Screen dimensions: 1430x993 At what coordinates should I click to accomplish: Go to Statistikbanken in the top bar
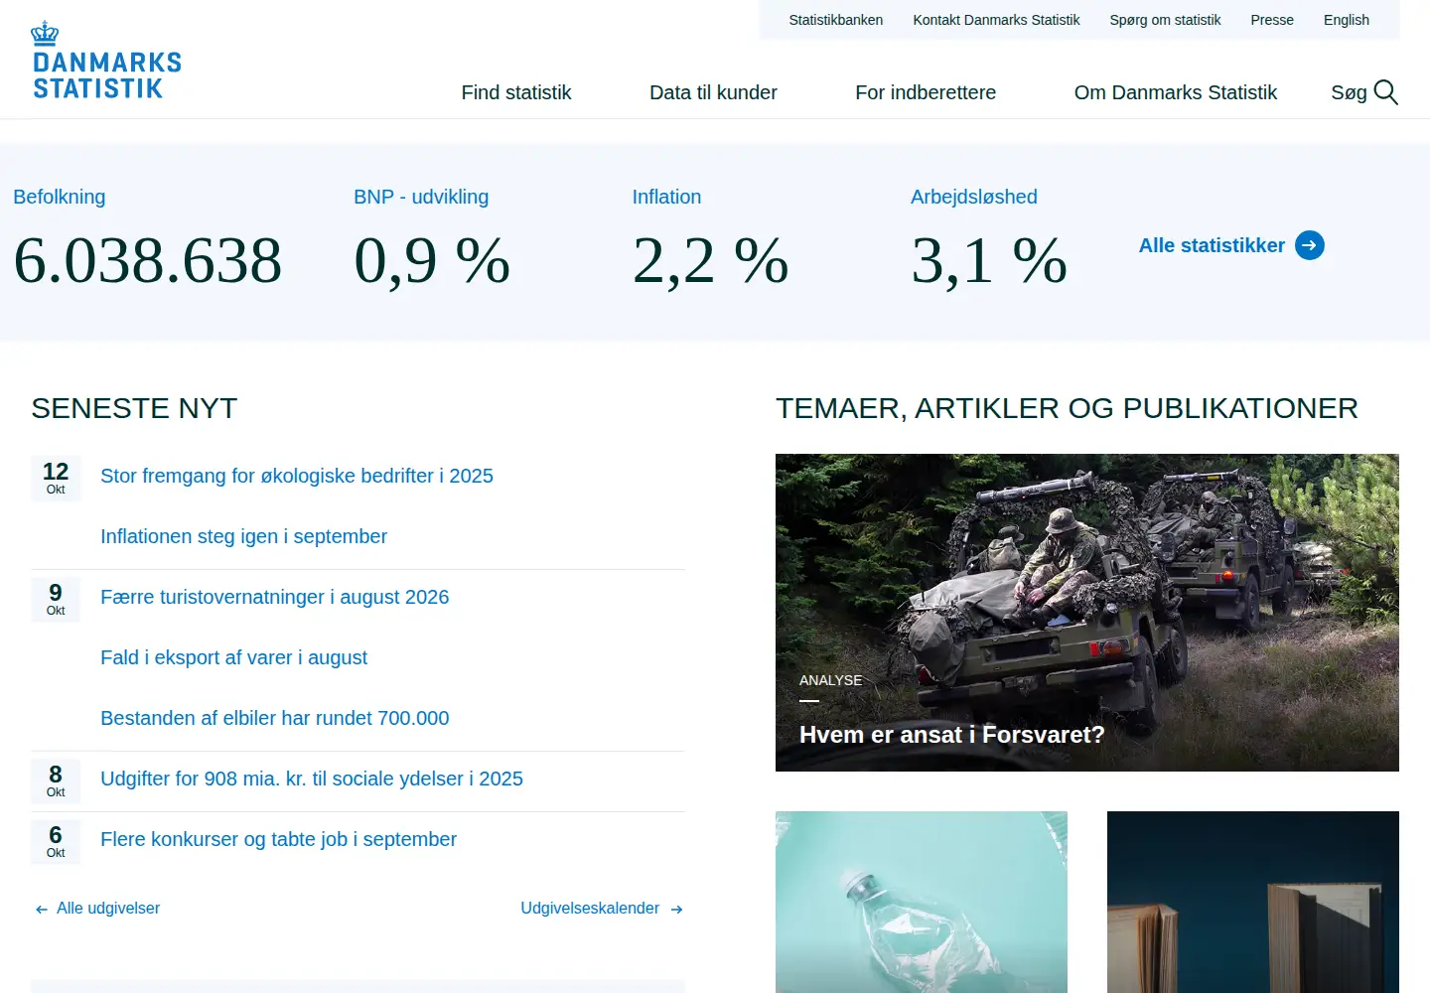pos(836,20)
